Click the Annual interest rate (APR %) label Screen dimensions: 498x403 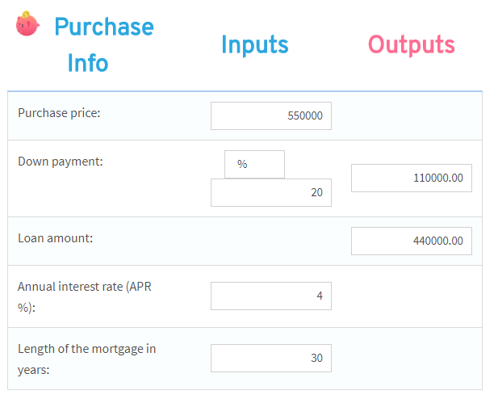pyautogui.click(x=85, y=297)
